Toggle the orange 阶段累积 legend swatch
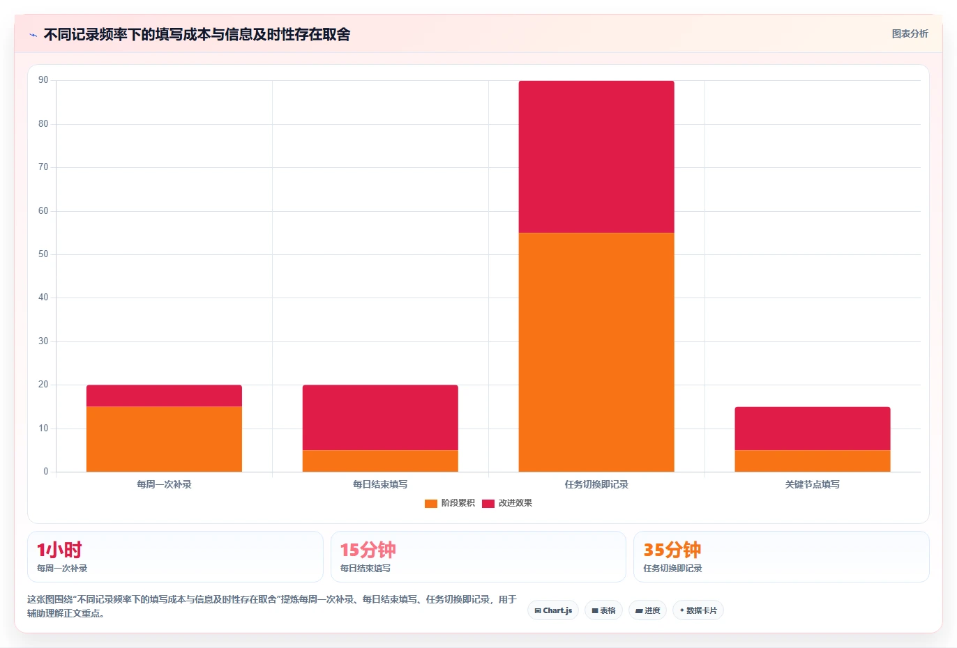 [x=431, y=503]
